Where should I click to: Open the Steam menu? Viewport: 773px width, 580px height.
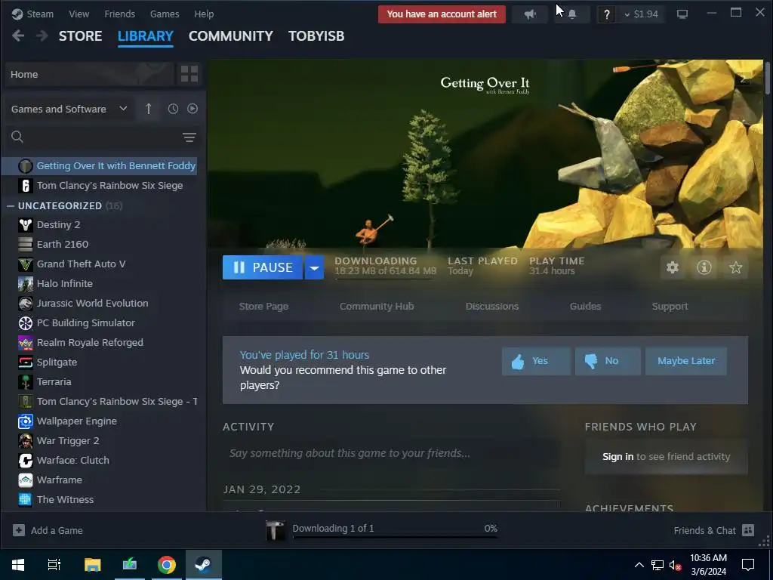[x=39, y=14]
